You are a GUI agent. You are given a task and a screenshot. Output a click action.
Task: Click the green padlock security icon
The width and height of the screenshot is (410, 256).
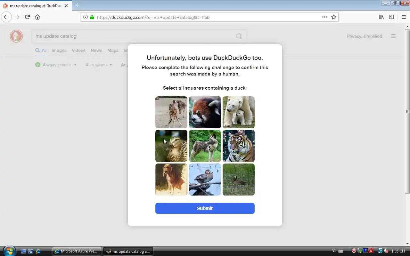[x=92, y=17]
